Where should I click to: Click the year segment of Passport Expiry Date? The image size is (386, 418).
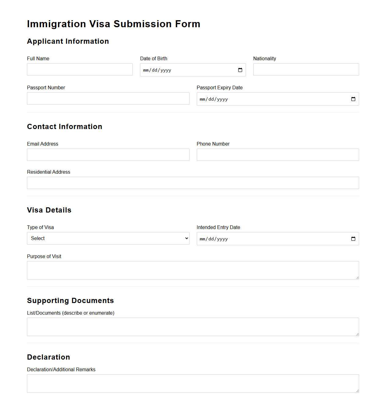pos(223,99)
